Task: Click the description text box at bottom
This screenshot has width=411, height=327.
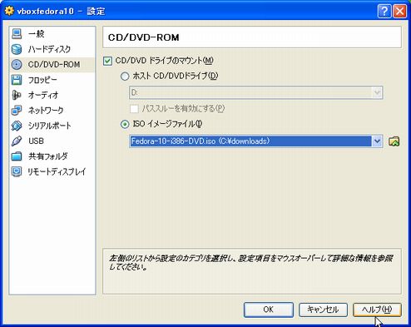Action: pos(252,271)
